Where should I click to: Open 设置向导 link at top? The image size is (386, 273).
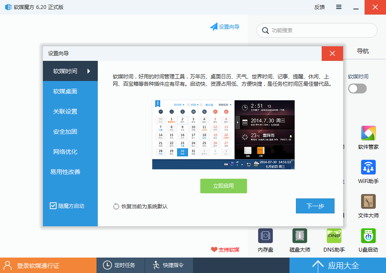coord(225,27)
